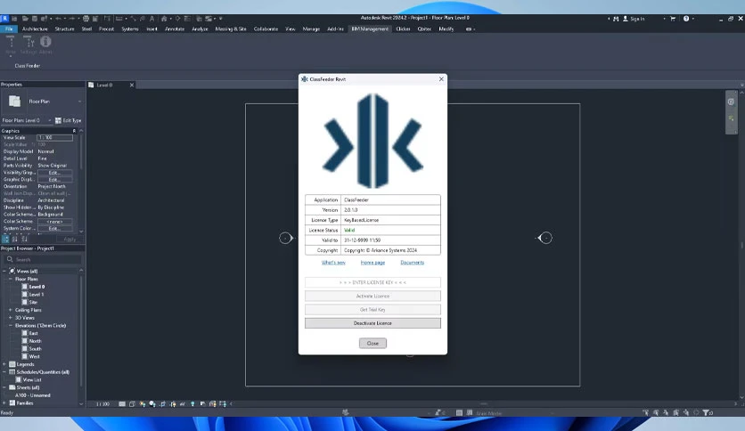The width and height of the screenshot is (745, 431).
Task: Select Level 1 in Project Browser
Action: (x=37, y=294)
